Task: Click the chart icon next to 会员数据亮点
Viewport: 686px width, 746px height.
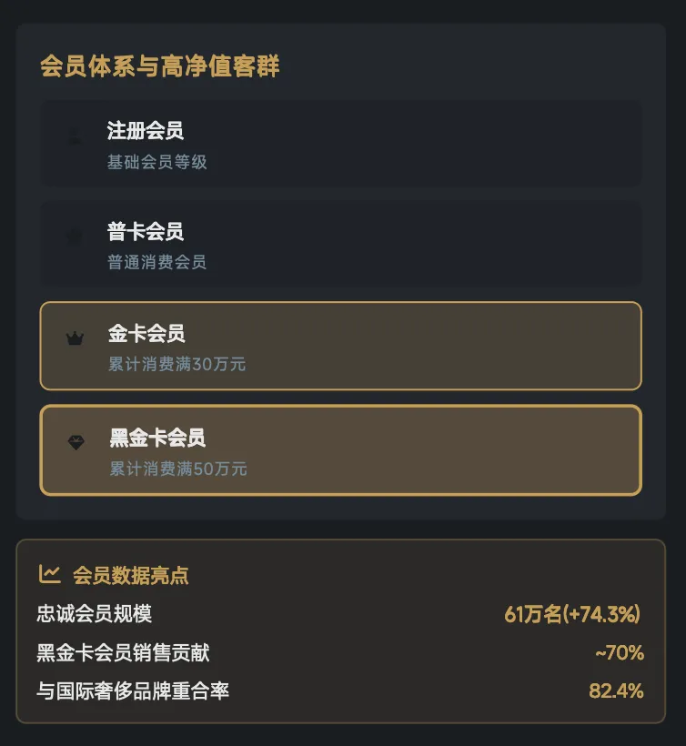Action: tap(49, 574)
